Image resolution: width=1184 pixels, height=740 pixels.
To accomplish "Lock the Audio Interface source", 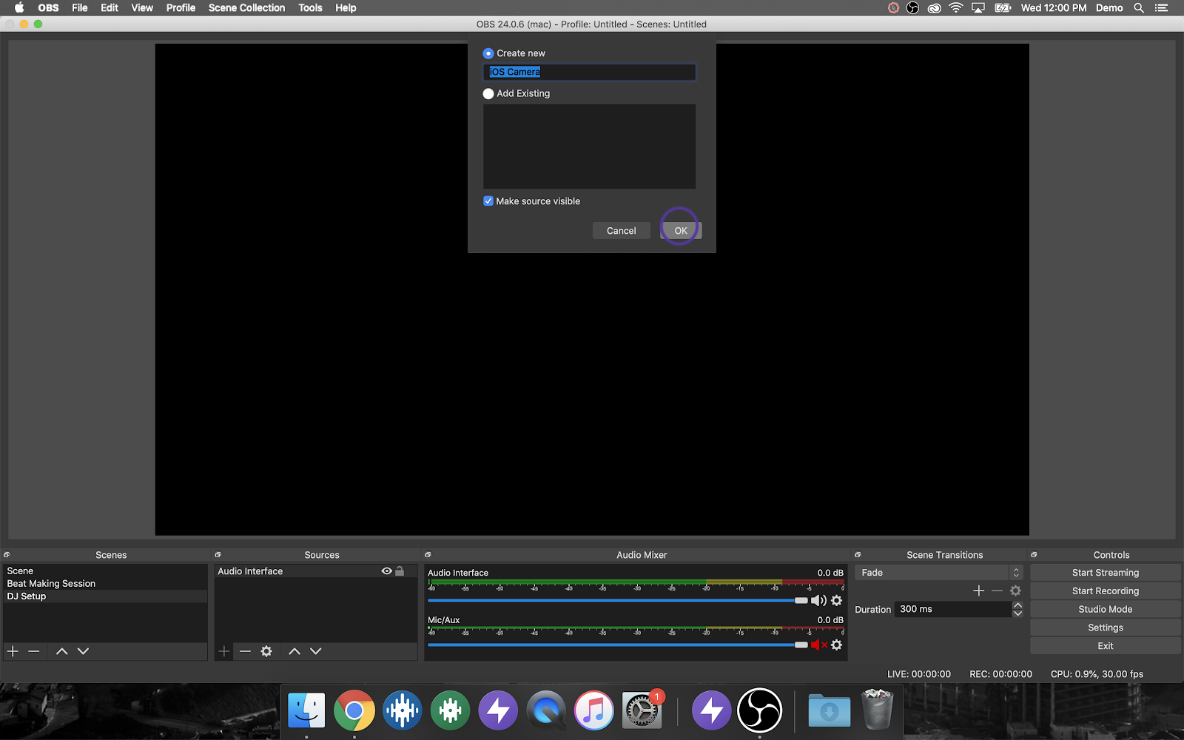I will [x=400, y=571].
